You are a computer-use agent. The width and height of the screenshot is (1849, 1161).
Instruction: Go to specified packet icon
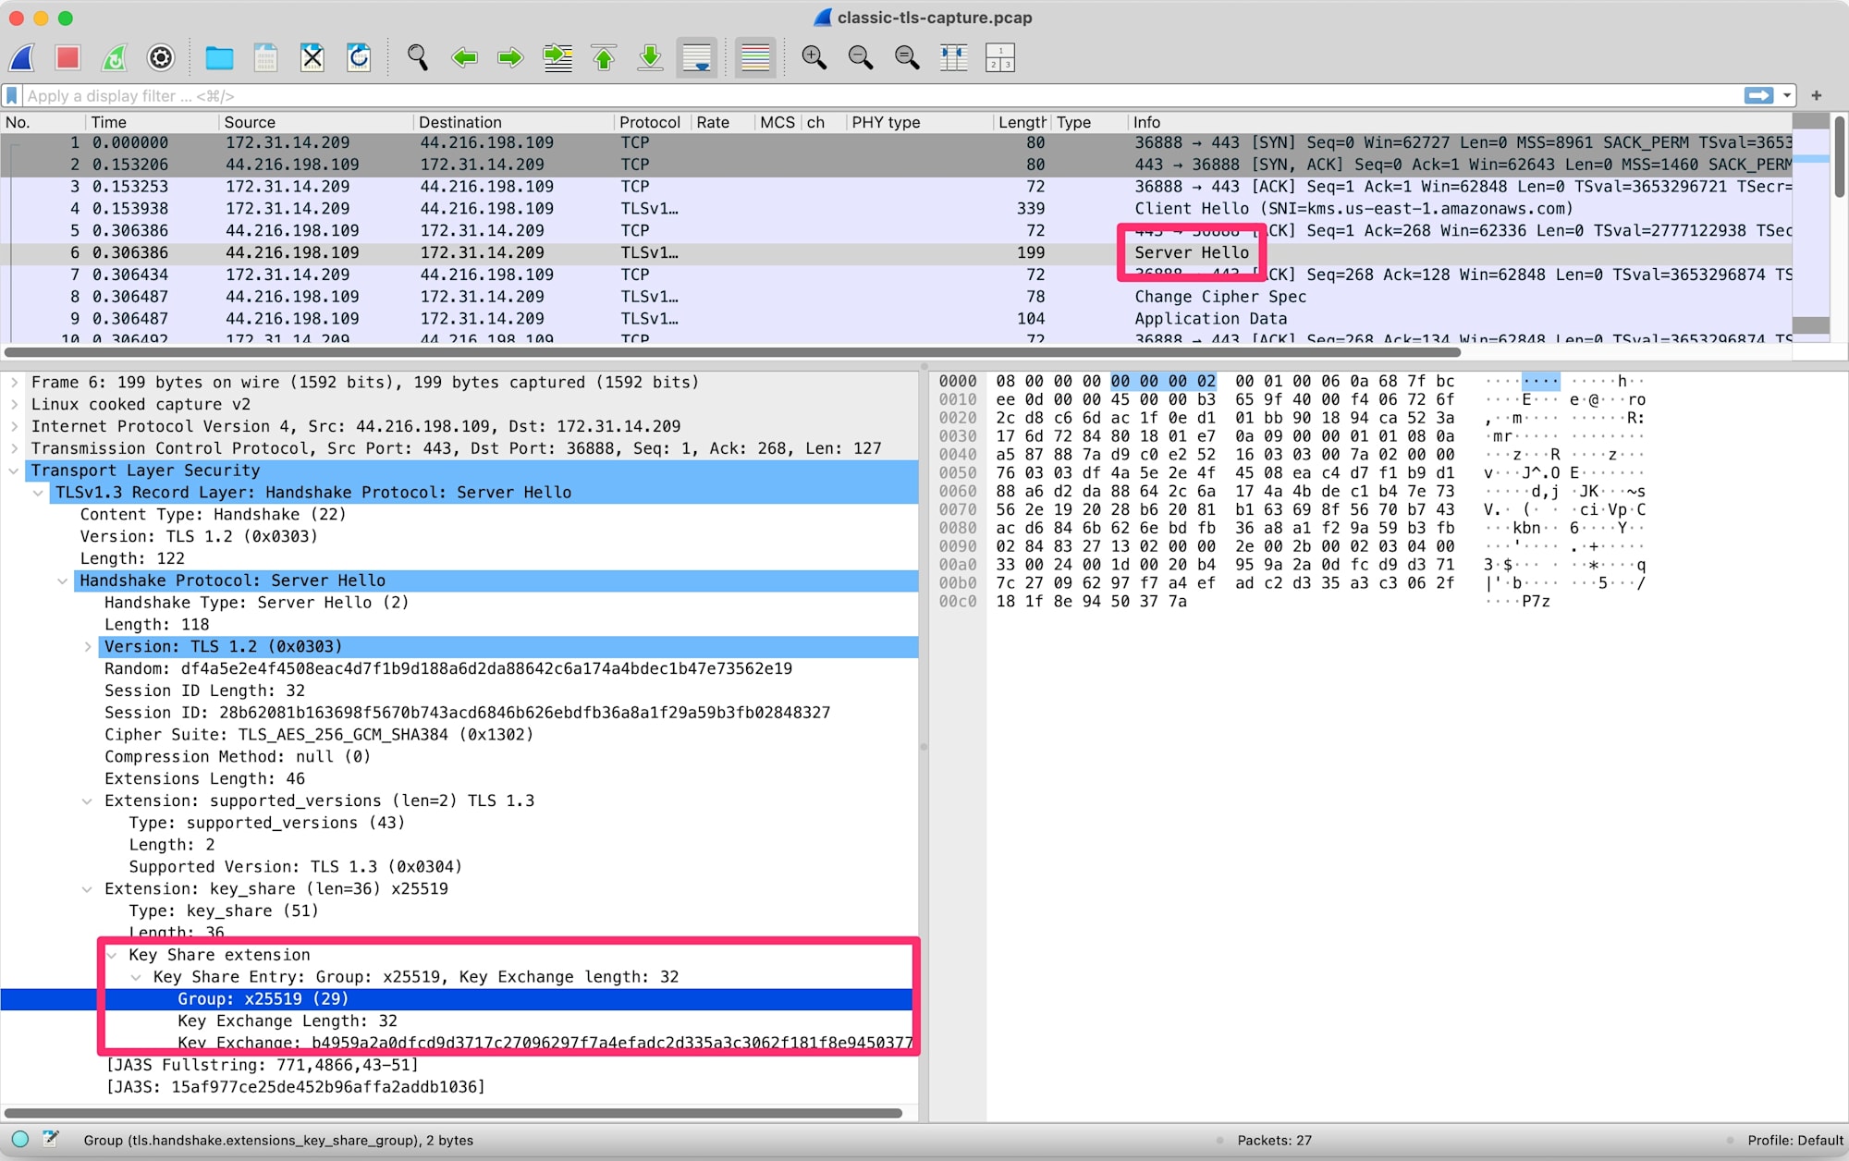coord(557,58)
